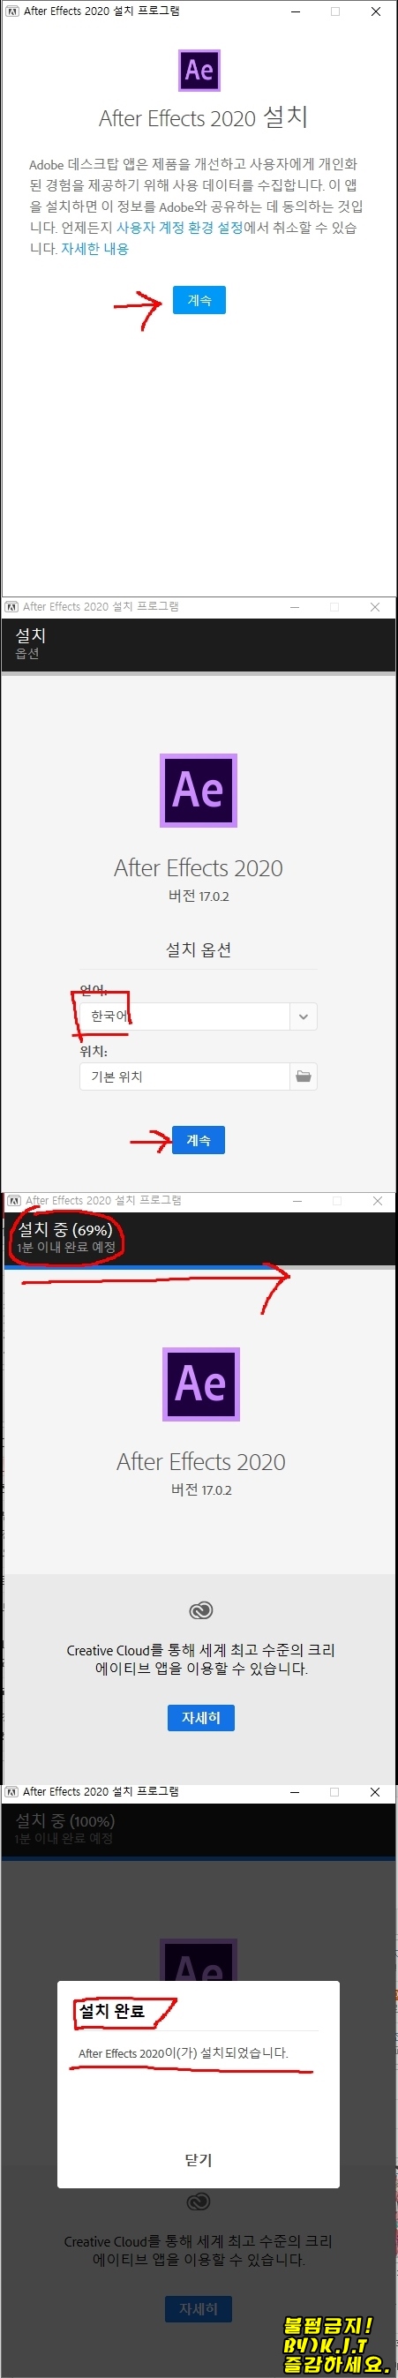The width and height of the screenshot is (398, 2378).
Task: Click 계속 below the data collection notice
Action: (x=199, y=300)
